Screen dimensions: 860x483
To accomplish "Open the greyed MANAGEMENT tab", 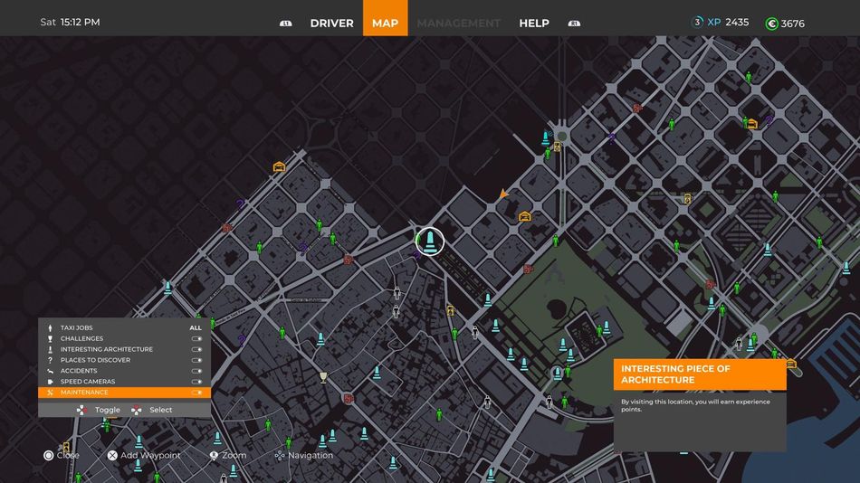I will pyautogui.click(x=459, y=23).
